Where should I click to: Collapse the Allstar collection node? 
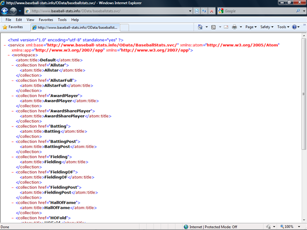(13, 65)
